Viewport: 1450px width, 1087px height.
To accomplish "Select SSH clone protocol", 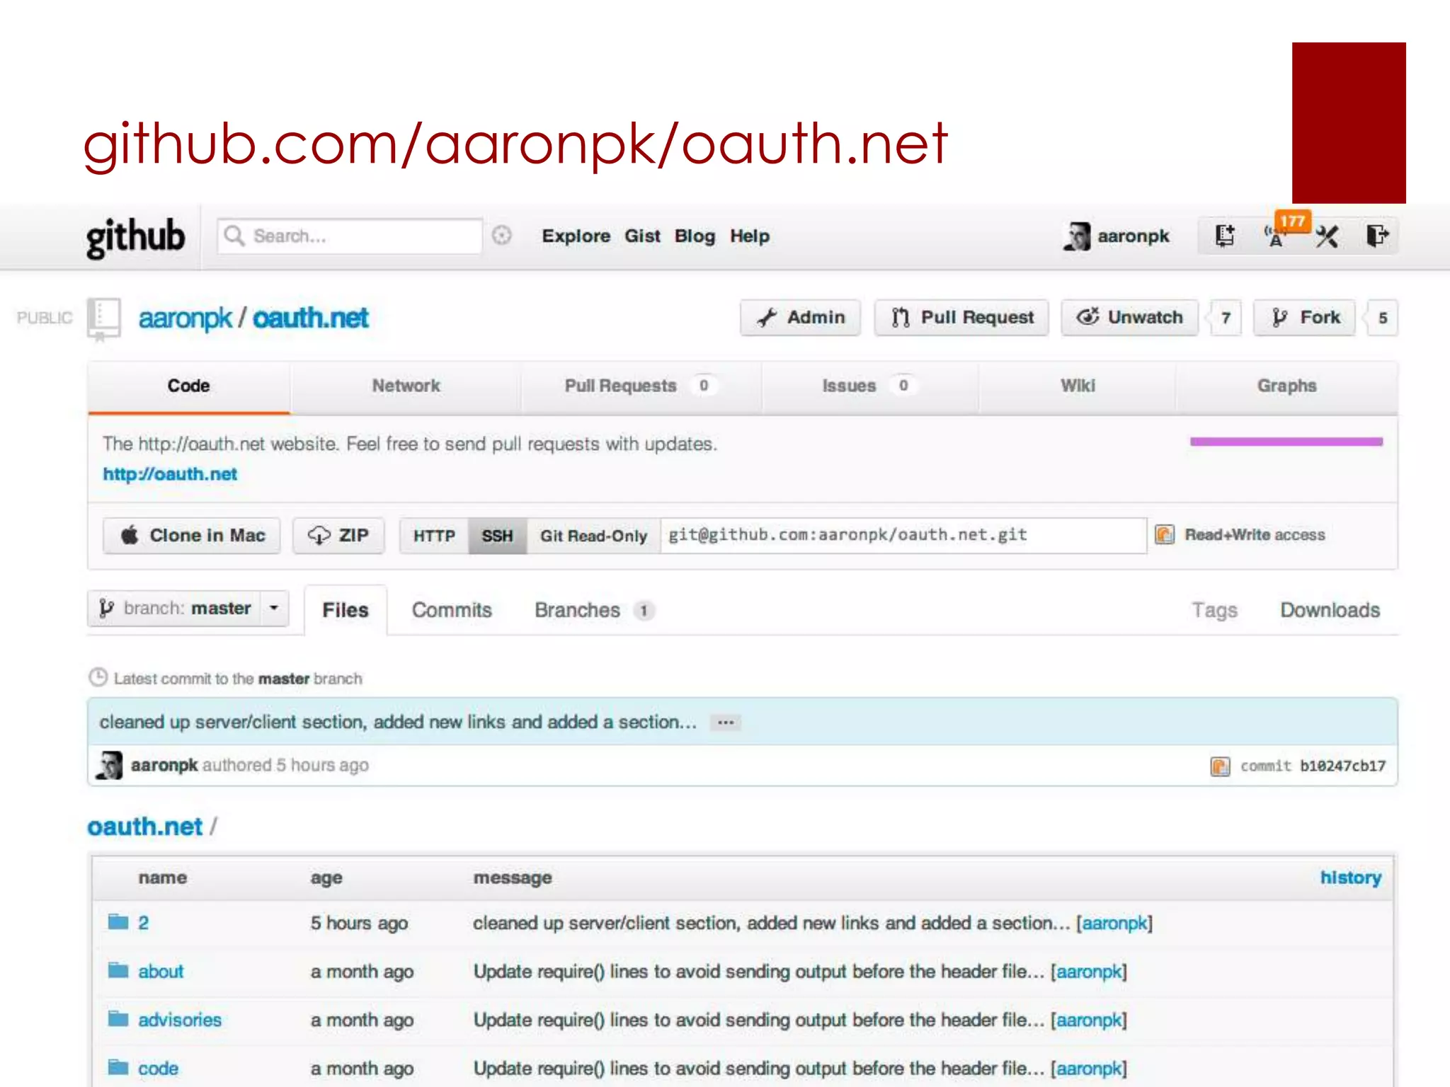I will [497, 536].
